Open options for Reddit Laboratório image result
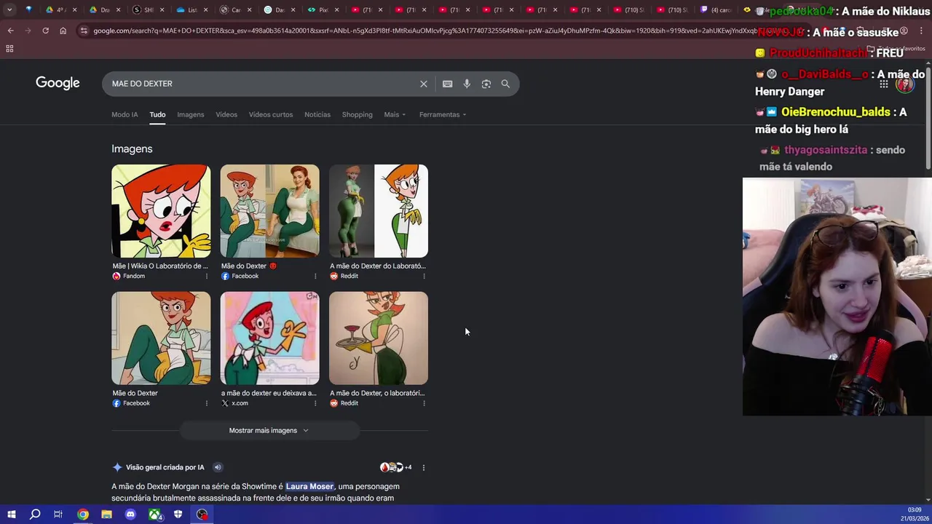 click(424, 276)
